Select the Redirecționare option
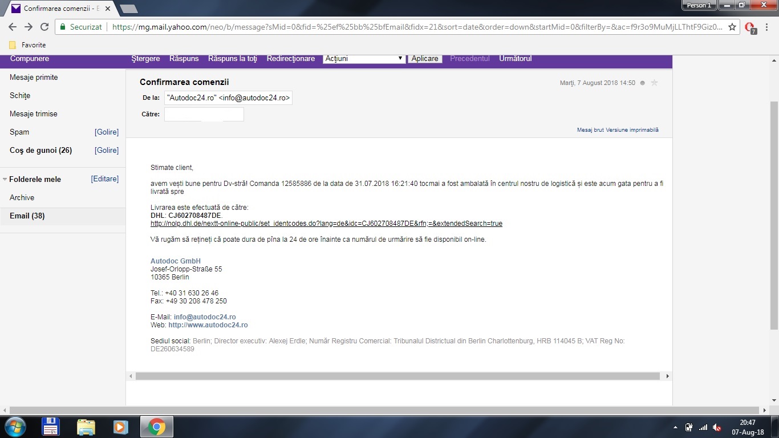The image size is (779, 438). (x=290, y=59)
